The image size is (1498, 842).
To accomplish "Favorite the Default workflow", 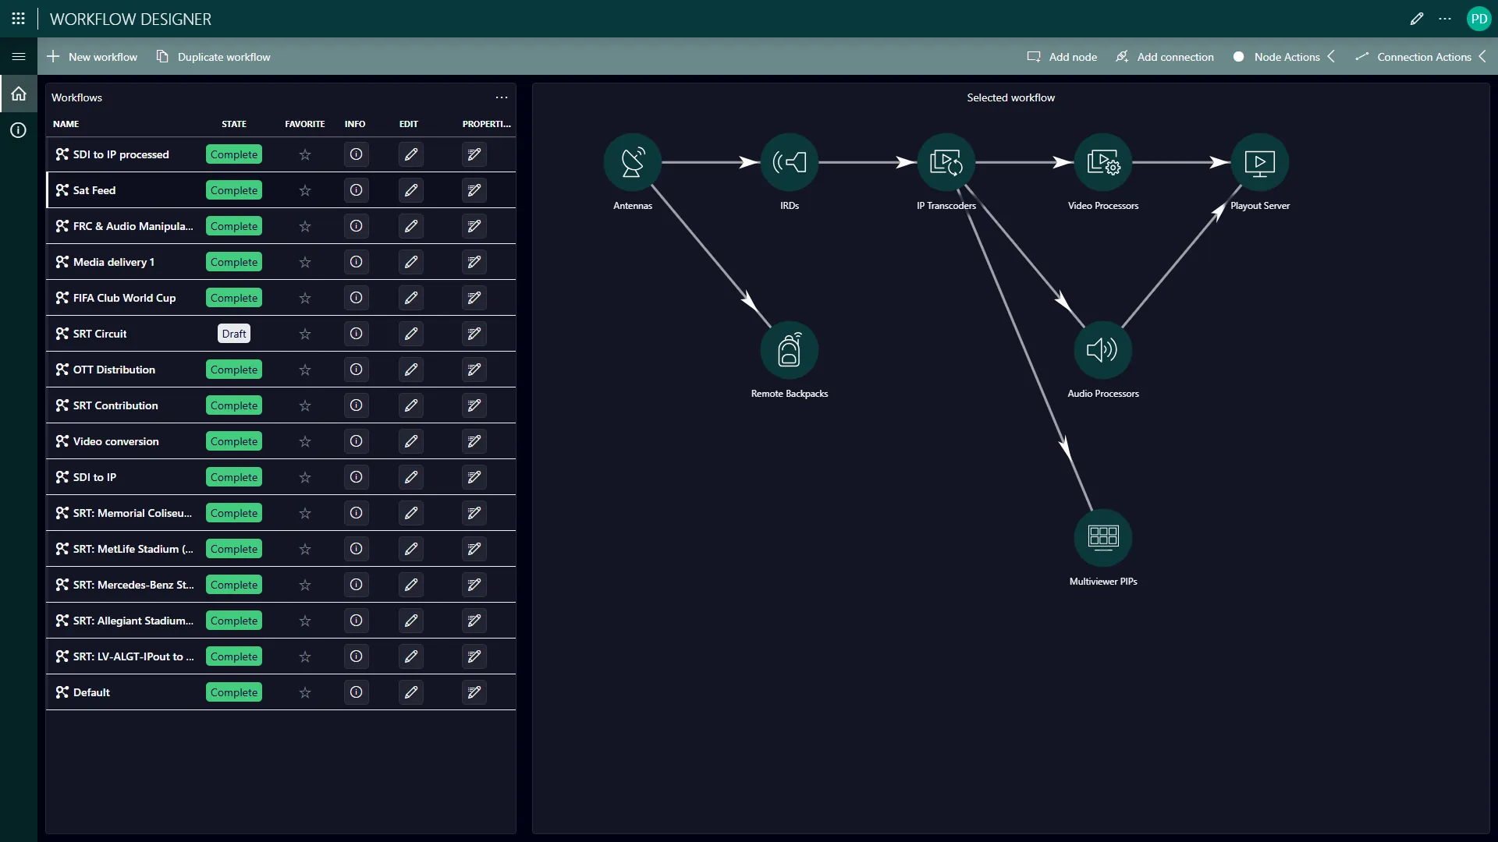I will click(x=305, y=692).
